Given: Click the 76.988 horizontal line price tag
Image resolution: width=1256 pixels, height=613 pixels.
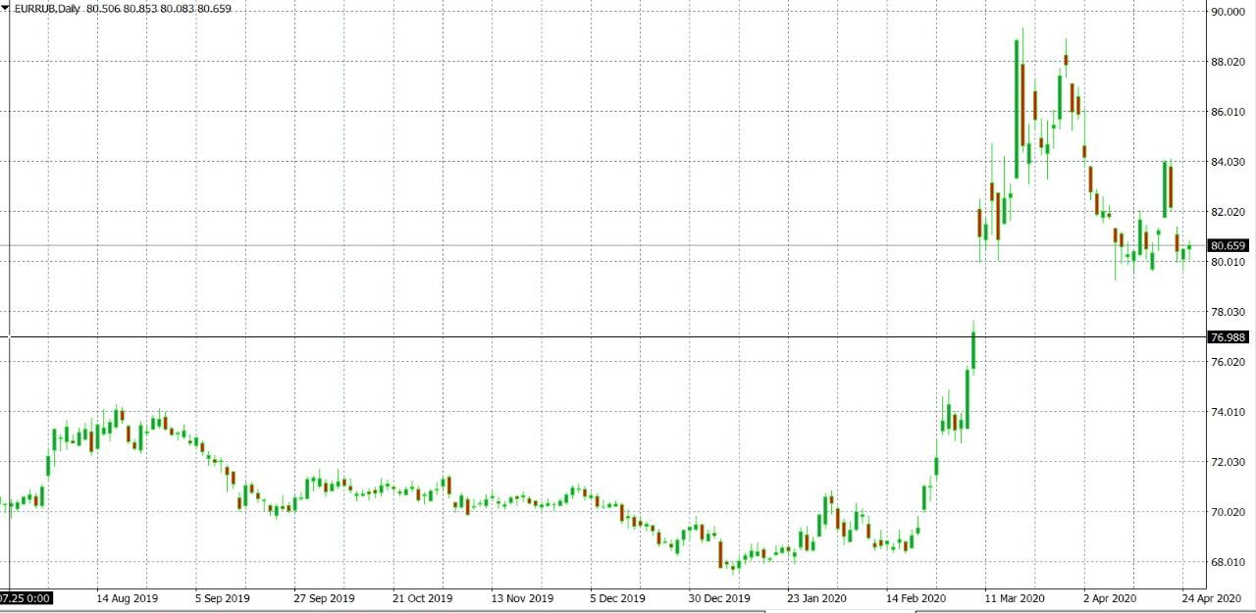Looking at the screenshot, I should point(1229,337).
